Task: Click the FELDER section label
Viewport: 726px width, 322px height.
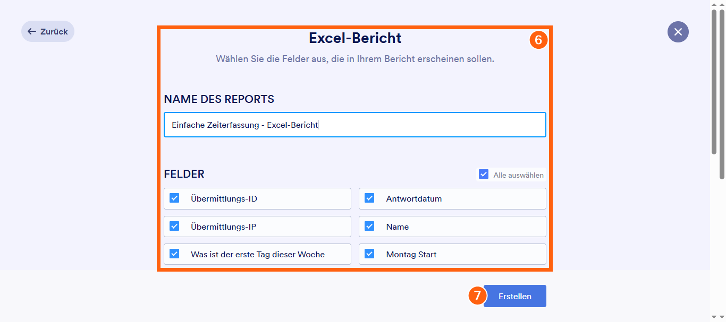Action: 184,174
